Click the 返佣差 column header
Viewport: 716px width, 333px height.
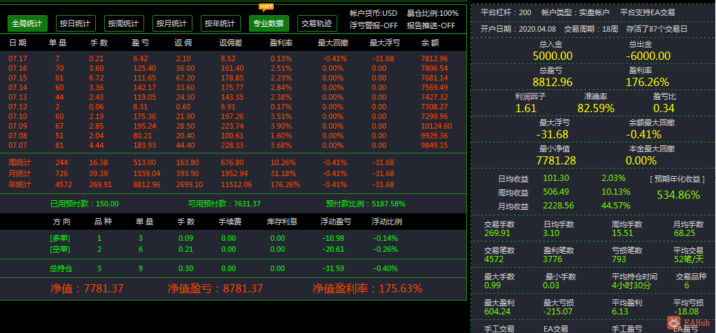tap(232, 43)
